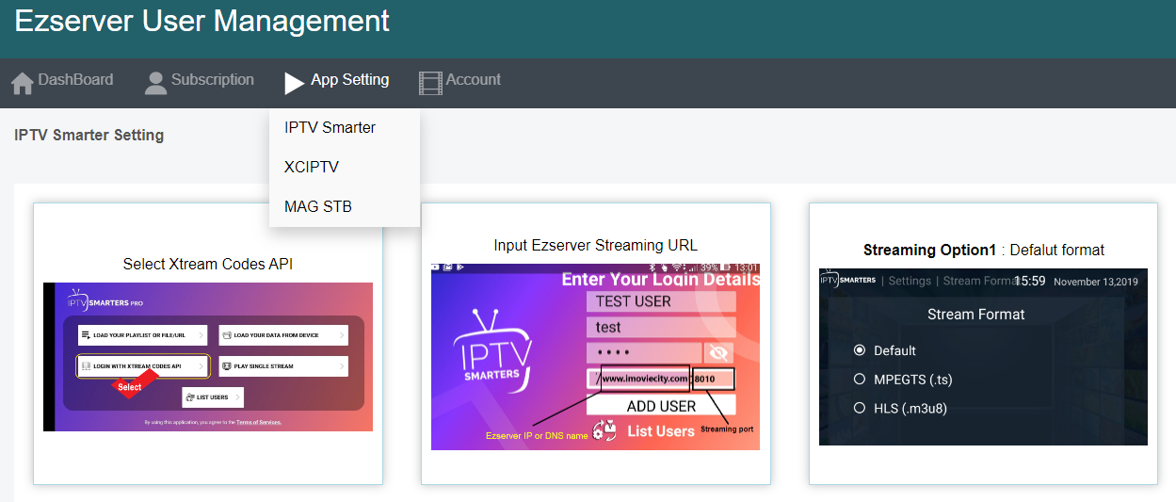Screen dimensions: 1176x502
Task: Click the App Setting play icon
Action: point(294,83)
